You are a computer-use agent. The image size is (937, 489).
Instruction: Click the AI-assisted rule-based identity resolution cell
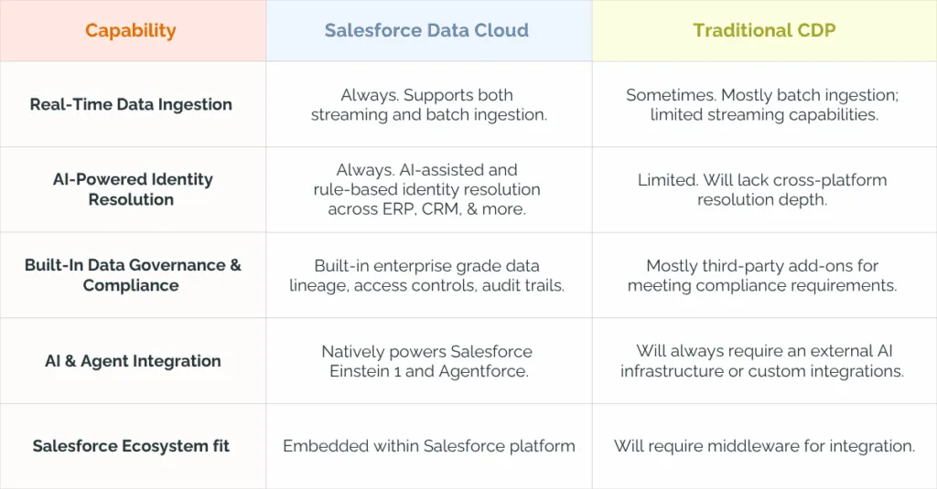(426, 189)
